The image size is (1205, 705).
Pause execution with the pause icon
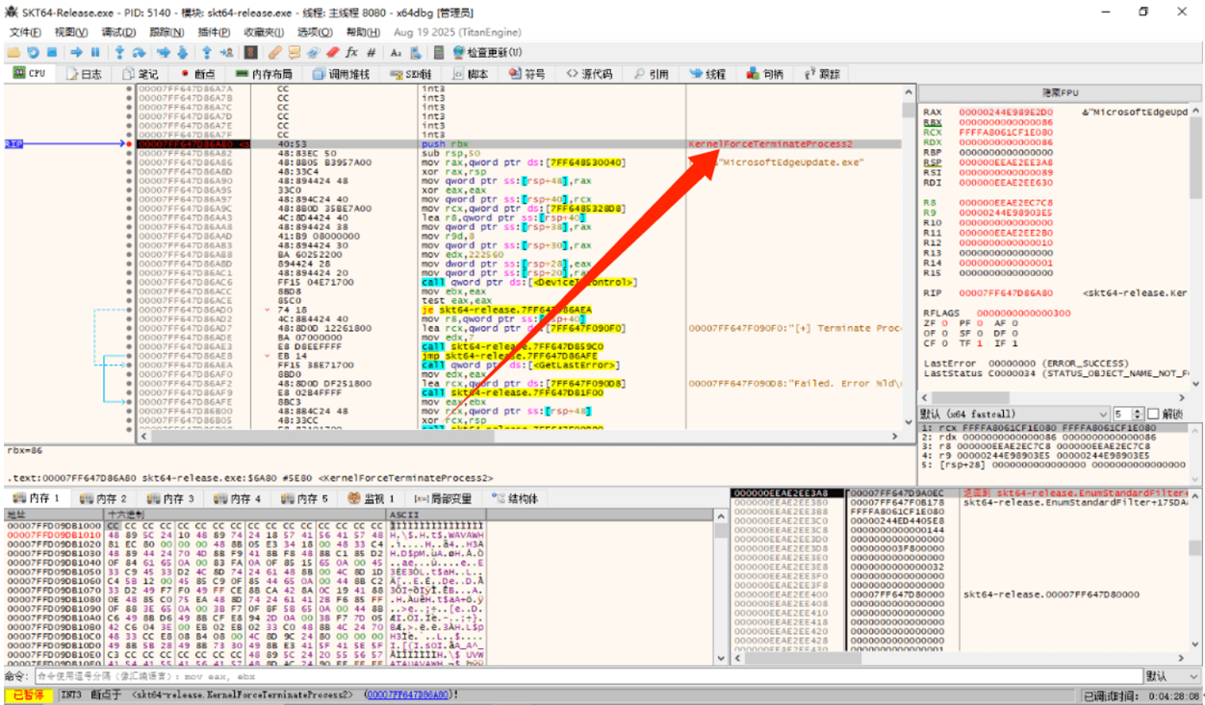coord(95,52)
